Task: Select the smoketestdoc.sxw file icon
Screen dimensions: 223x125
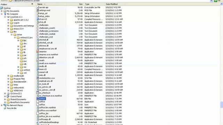Action: pos(38,78)
